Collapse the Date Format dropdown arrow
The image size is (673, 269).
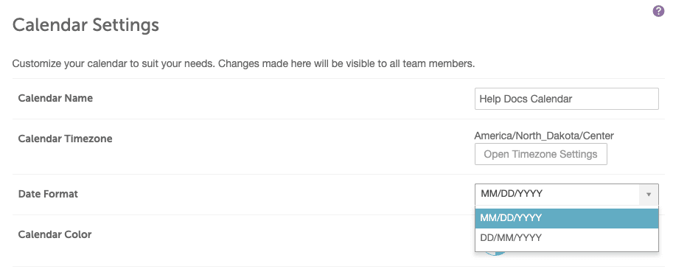click(x=649, y=195)
